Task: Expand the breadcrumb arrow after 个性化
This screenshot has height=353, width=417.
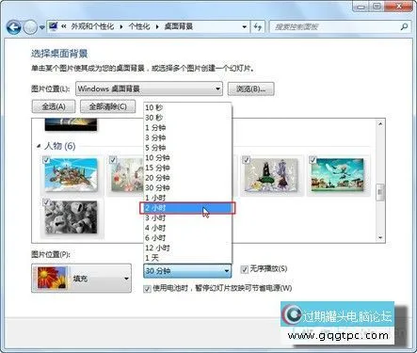Action: point(157,27)
